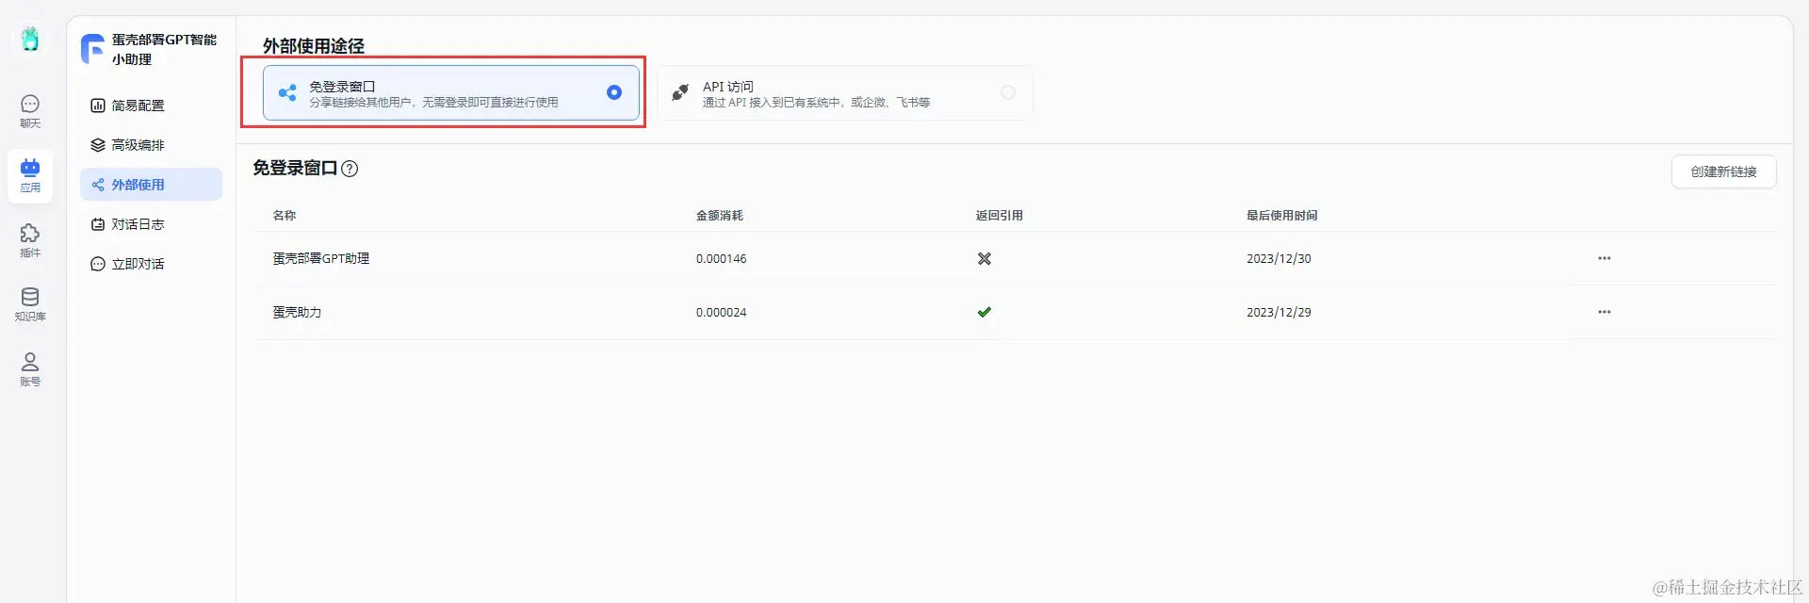Click the 2023/12/29 date cell

pos(1279,313)
